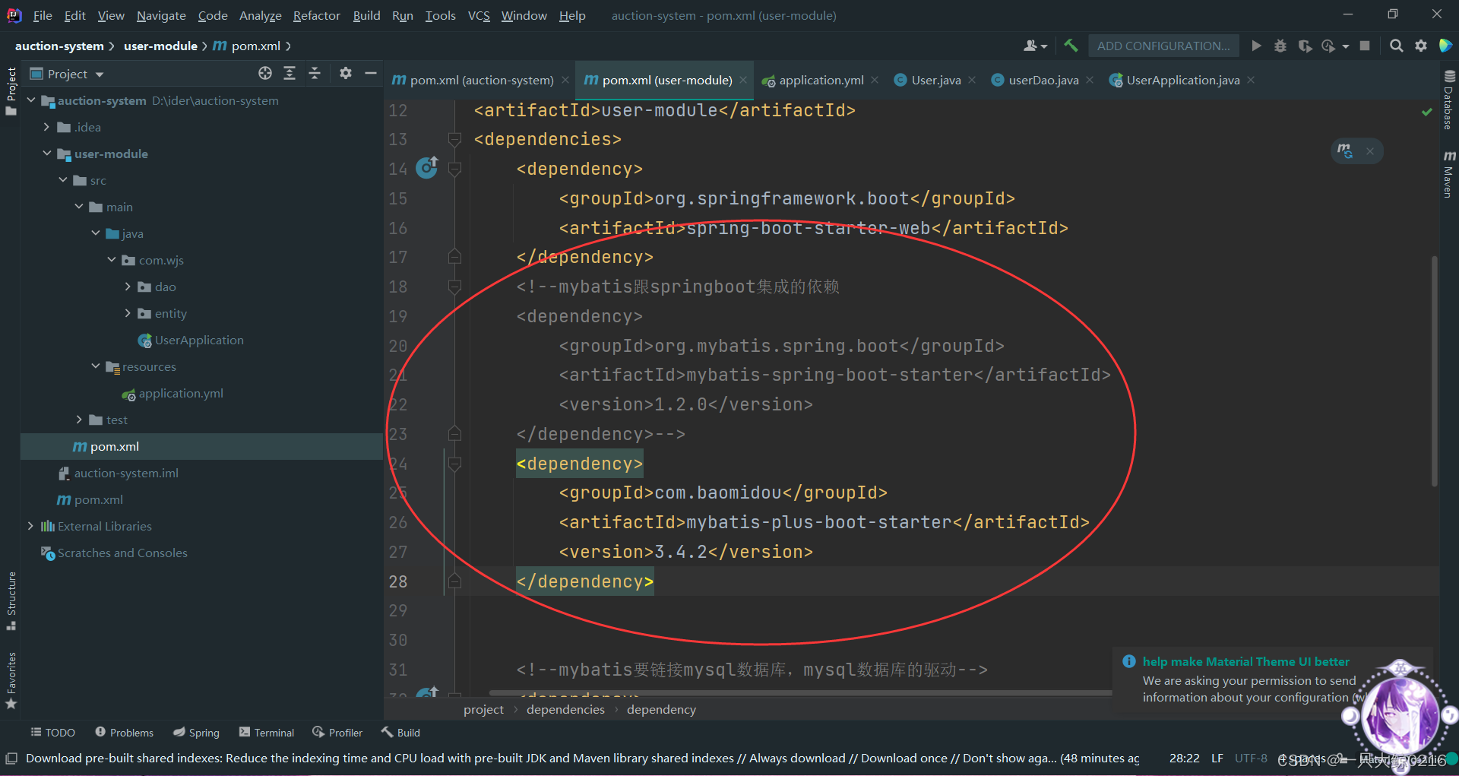1459x776 pixels.
Task: Open the Refactor menu
Action: (316, 15)
